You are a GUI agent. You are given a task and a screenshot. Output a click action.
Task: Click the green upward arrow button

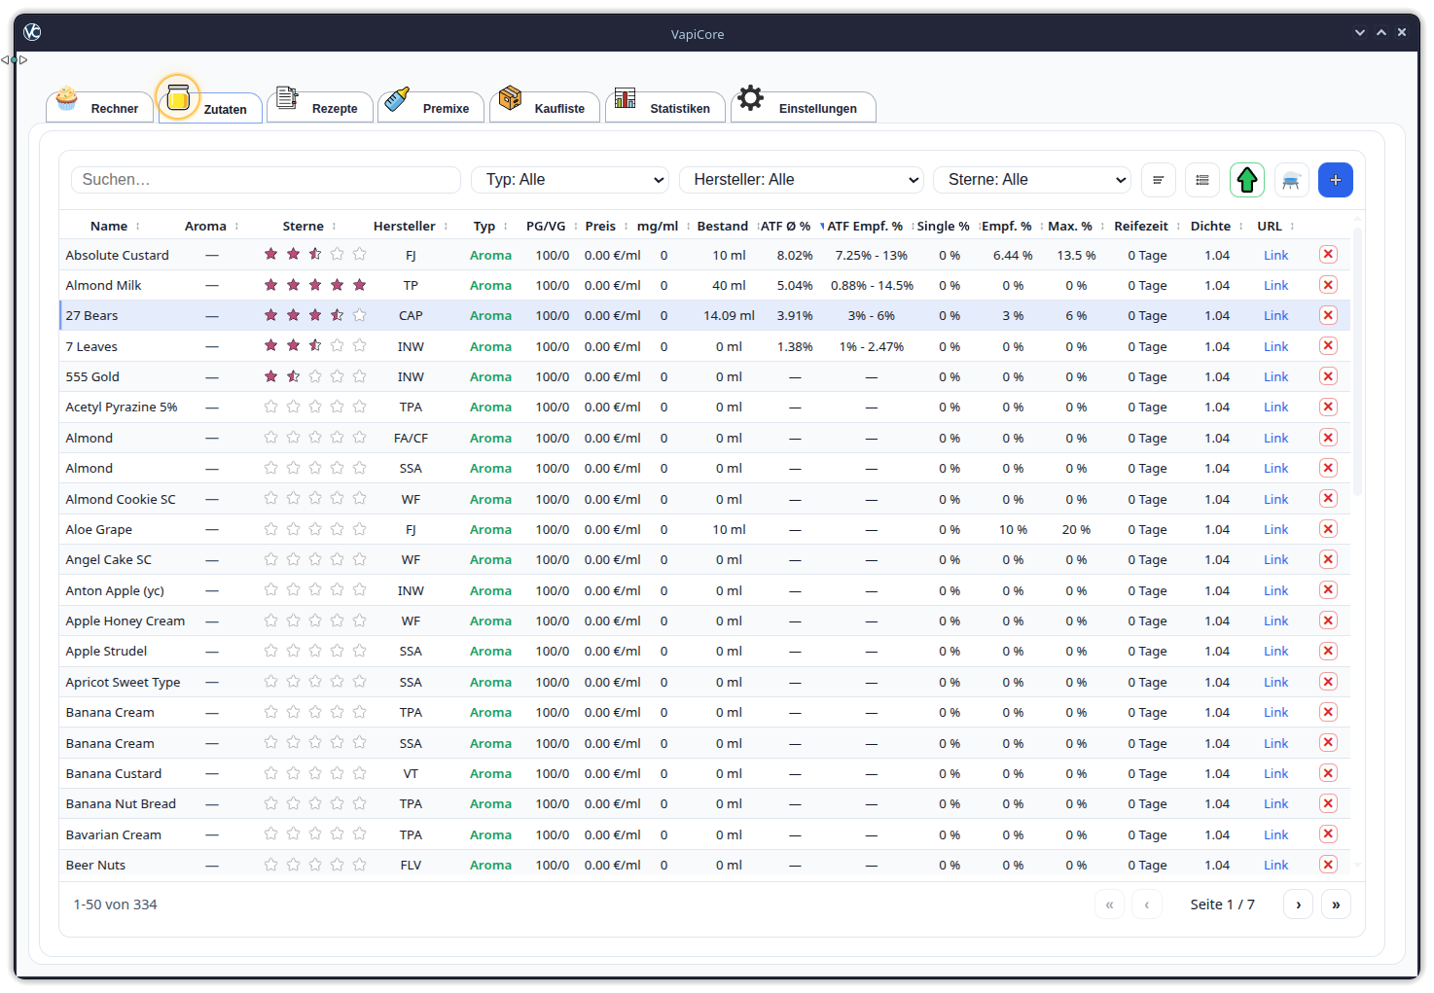pyautogui.click(x=1247, y=180)
